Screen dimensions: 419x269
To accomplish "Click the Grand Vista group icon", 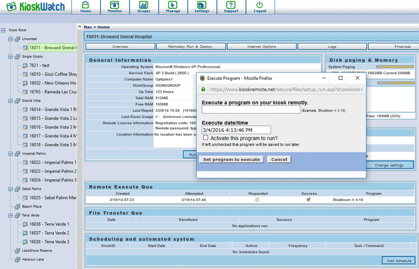I will [x=17, y=100].
